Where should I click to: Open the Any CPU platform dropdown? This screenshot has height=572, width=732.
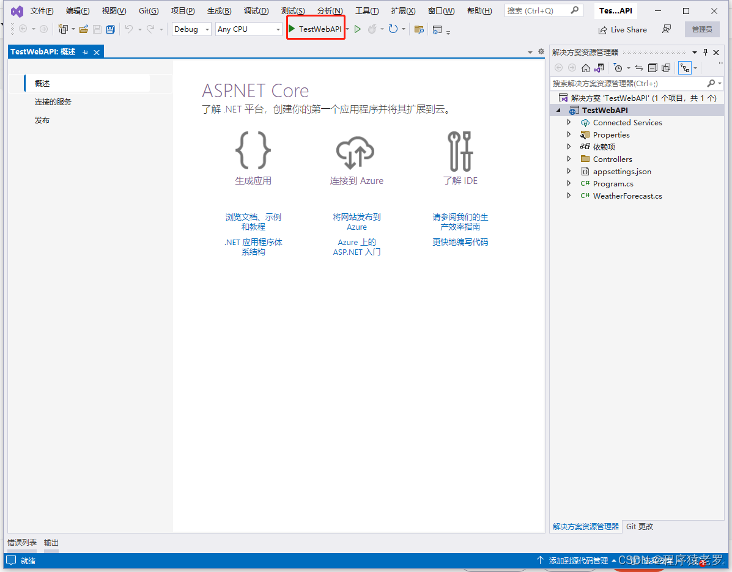click(x=248, y=29)
